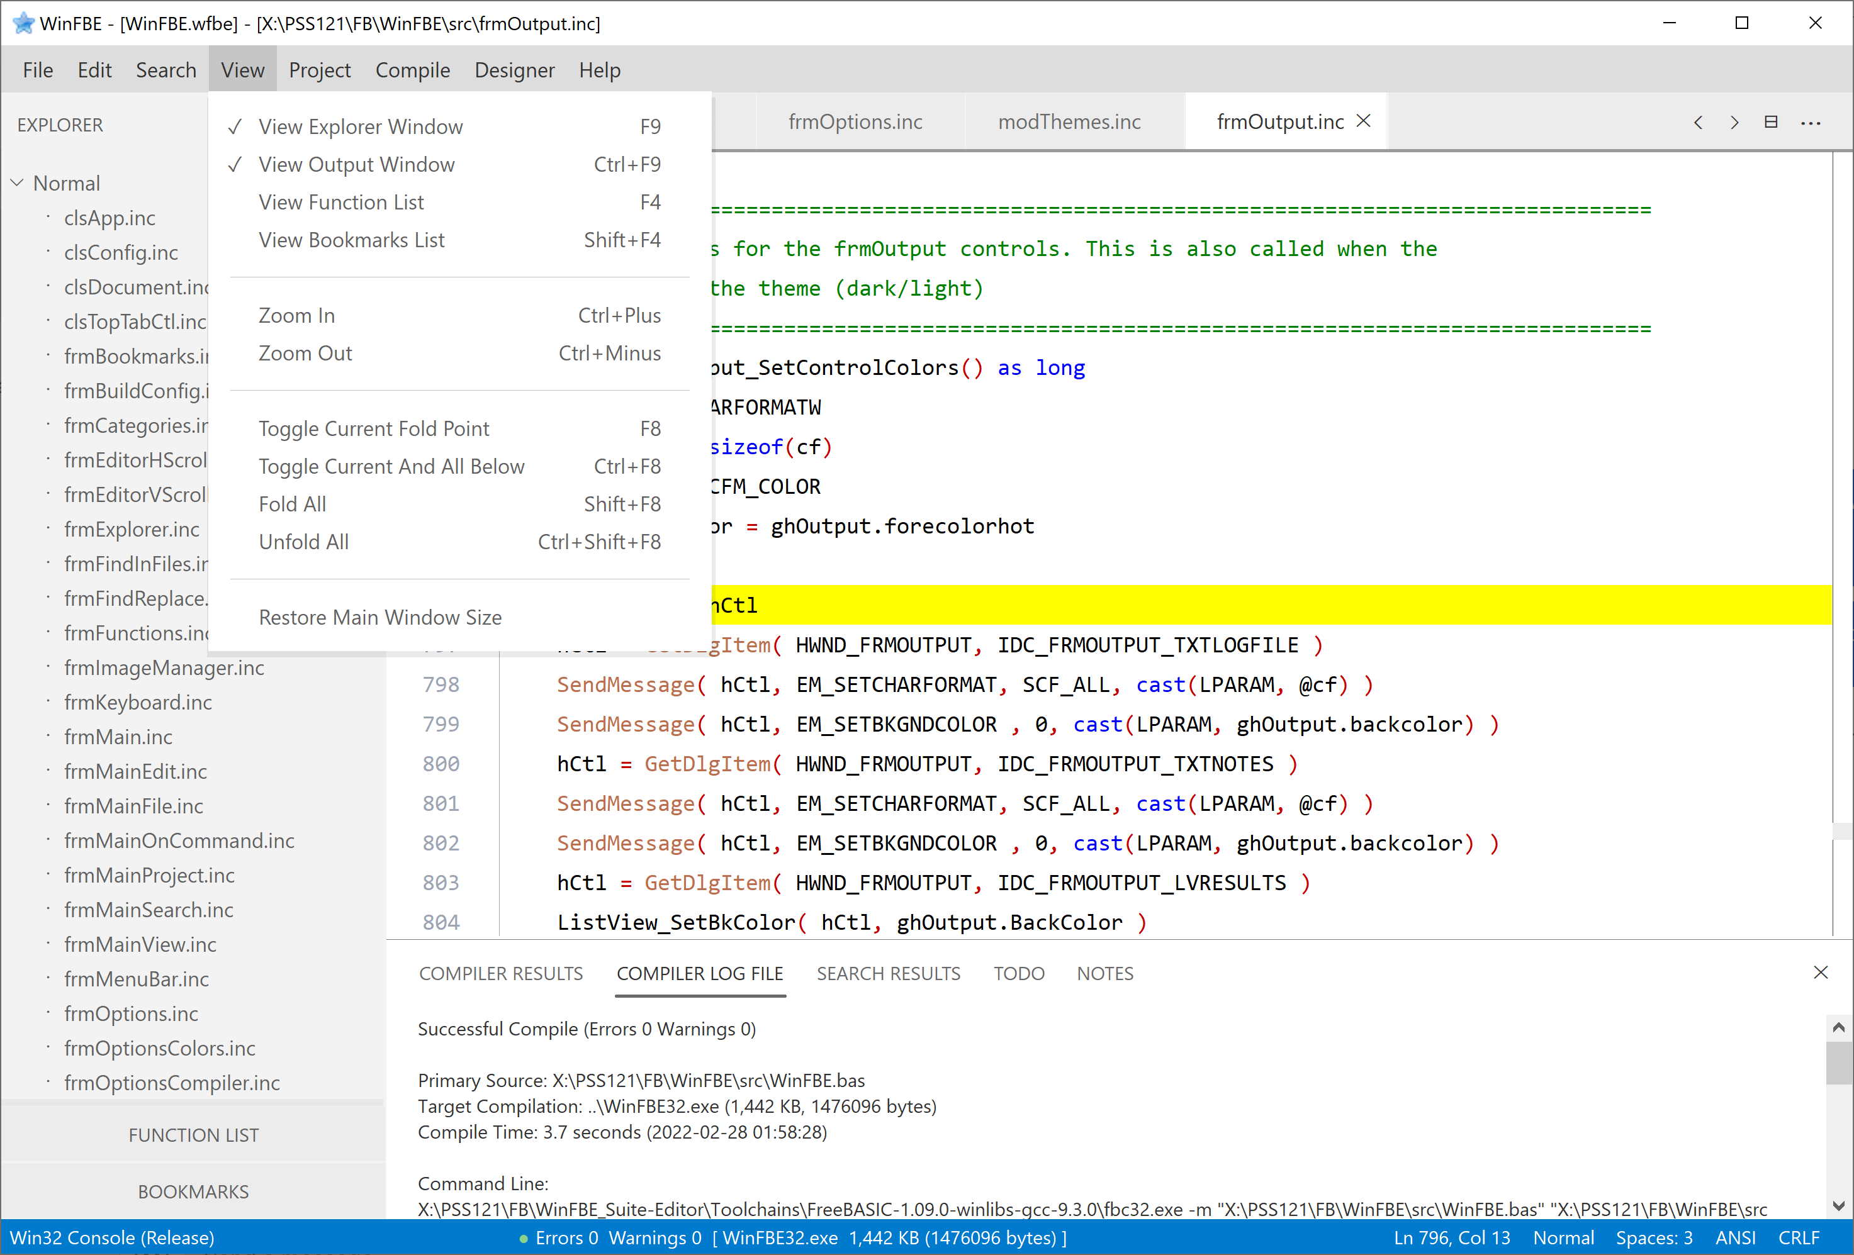
Task: Click Restore Main Window Size
Action: pyautogui.click(x=379, y=617)
